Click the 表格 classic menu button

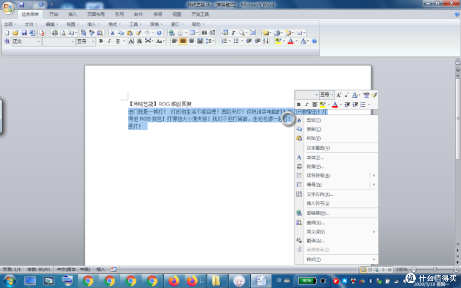point(156,24)
